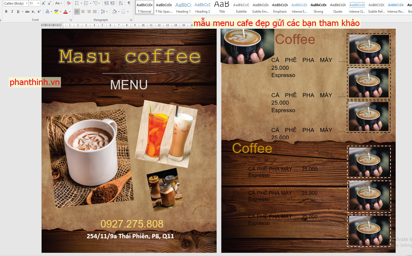Toggle align left
The image size is (412, 256).
(77, 12)
